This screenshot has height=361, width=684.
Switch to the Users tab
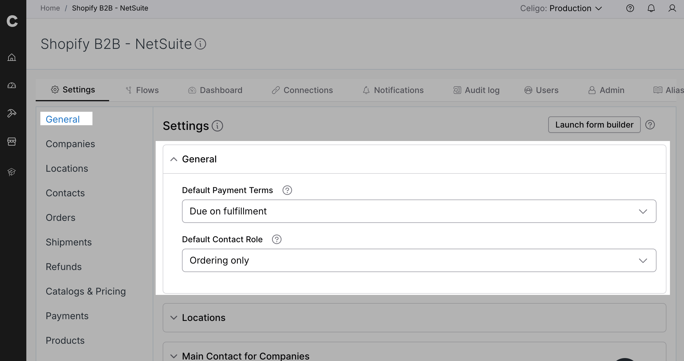point(542,90)
